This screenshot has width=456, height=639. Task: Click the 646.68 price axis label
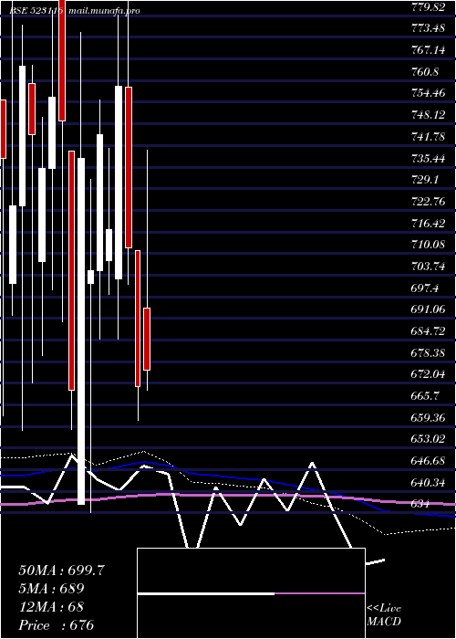click(428, 462)
